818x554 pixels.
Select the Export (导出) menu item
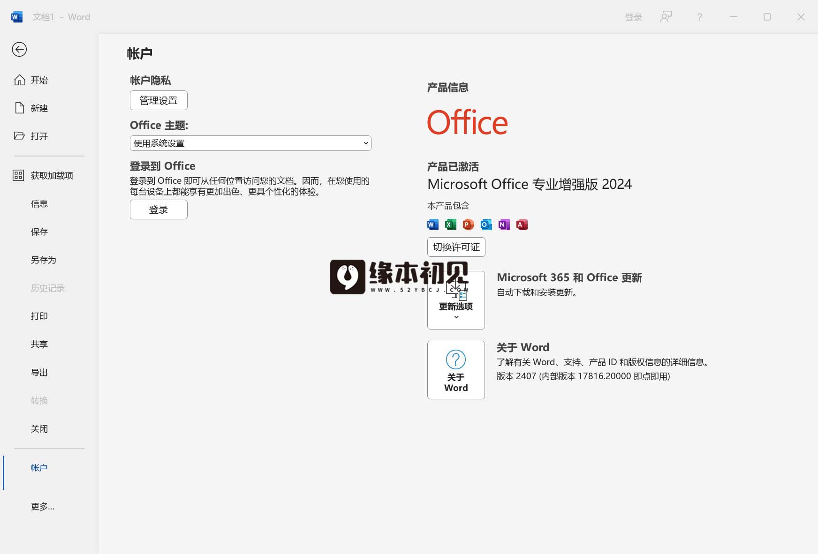pyautogui.click(x=39, y=372)
